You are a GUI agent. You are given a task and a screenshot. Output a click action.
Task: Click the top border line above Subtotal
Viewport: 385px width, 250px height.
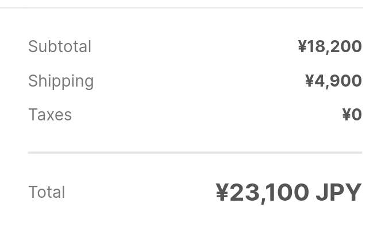pyautogui.click(x=182, y=7)
